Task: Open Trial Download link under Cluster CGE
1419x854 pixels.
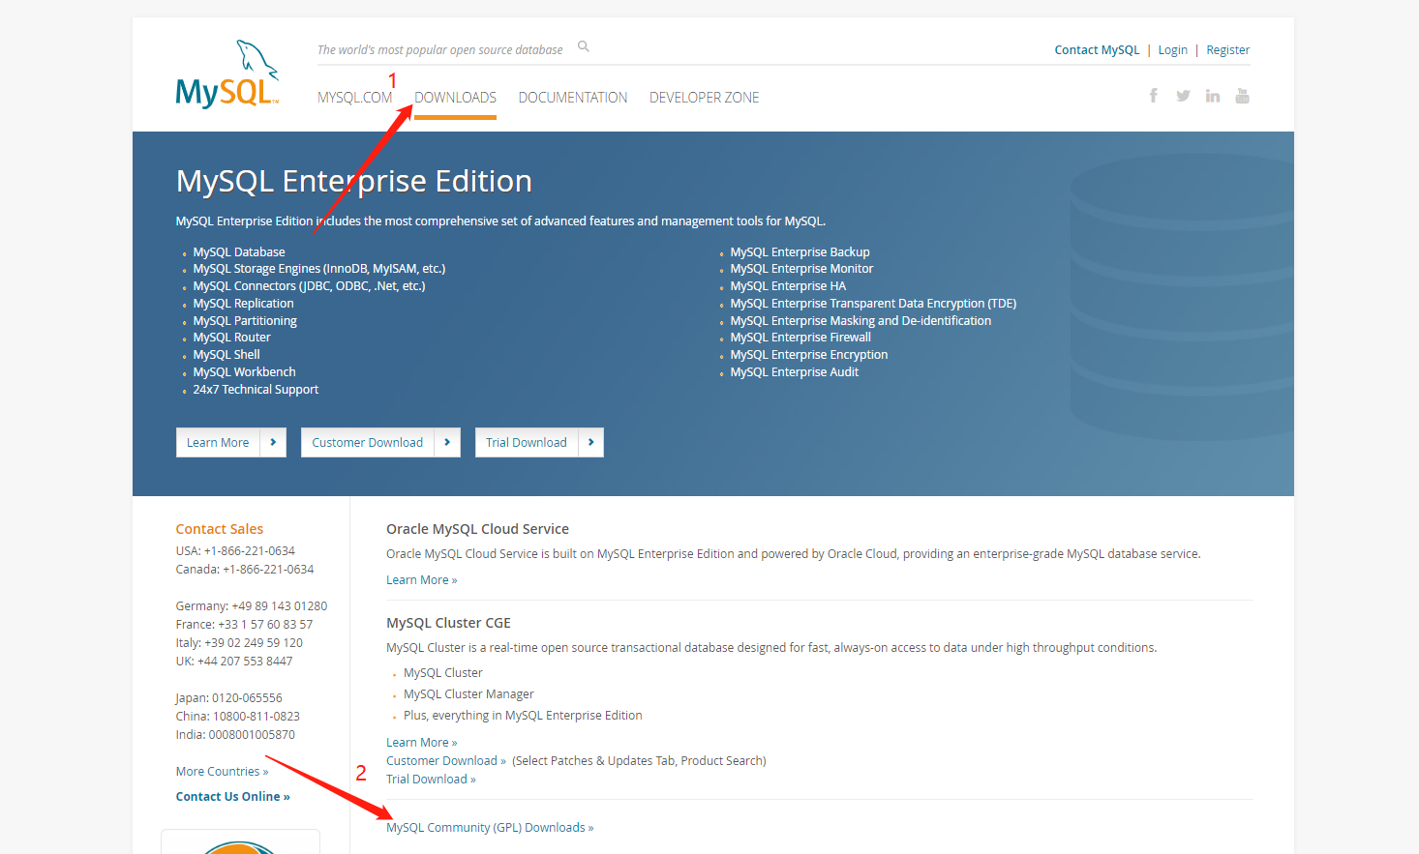Action: pyautogui.click(x=431, y=780)
